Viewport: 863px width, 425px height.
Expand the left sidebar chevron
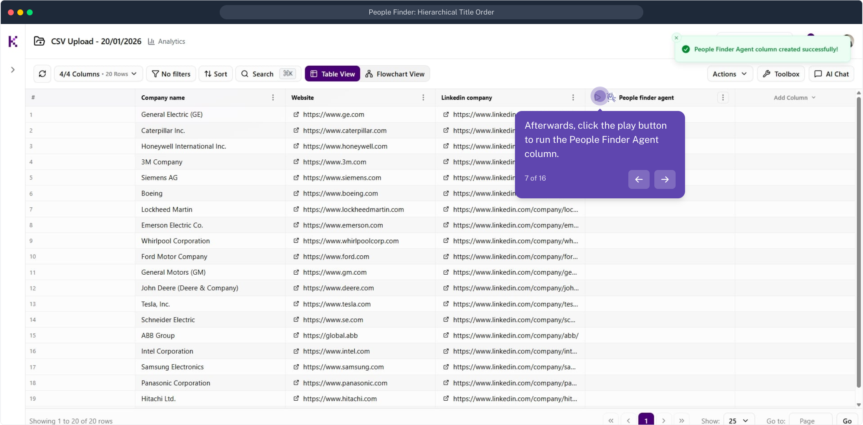13,70
